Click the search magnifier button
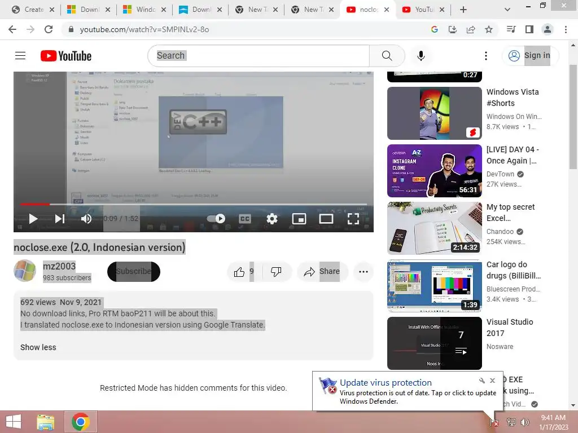Viewport: 578px width, 433px height. (x=387, y=56)
